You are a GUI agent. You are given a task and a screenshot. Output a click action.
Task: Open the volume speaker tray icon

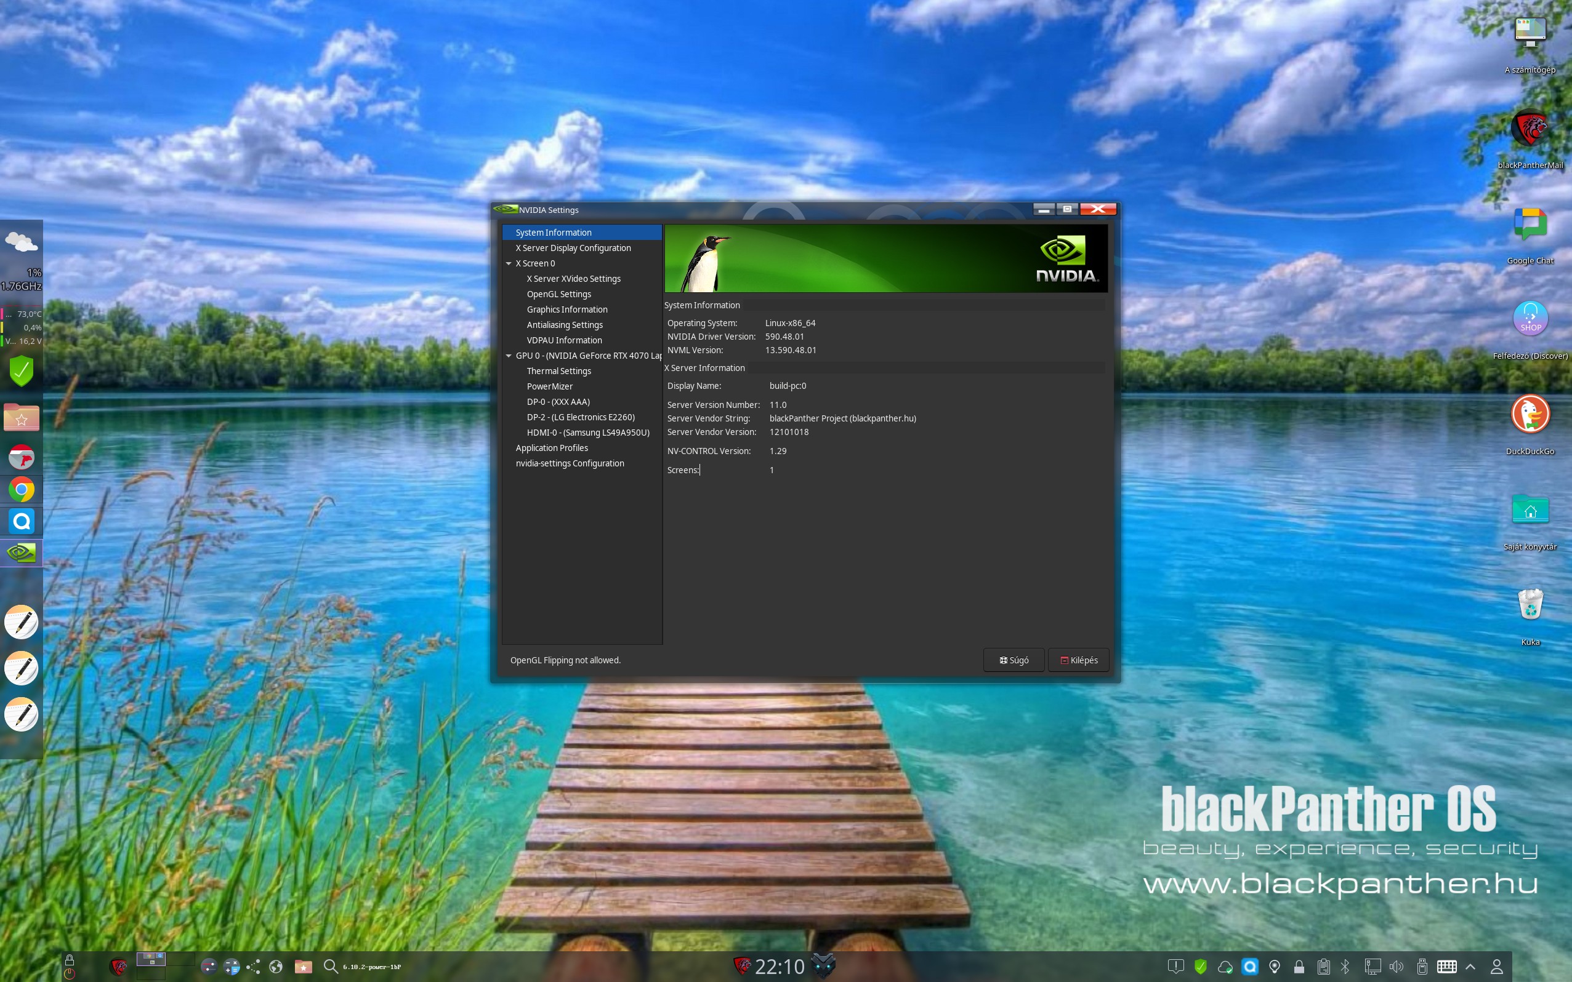[1396, 967]
